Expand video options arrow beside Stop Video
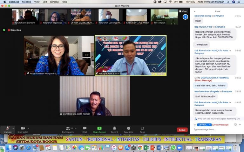Viewport: 244px width, 152px height. click(28, 128)
